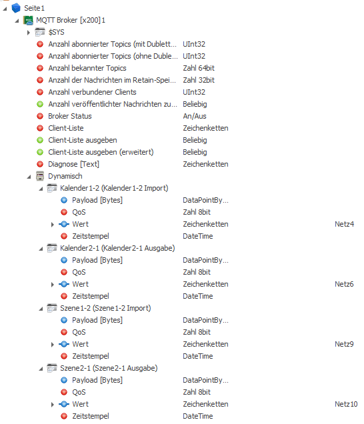
Task: Click the An/Aus type value
Action: (195, 116)
